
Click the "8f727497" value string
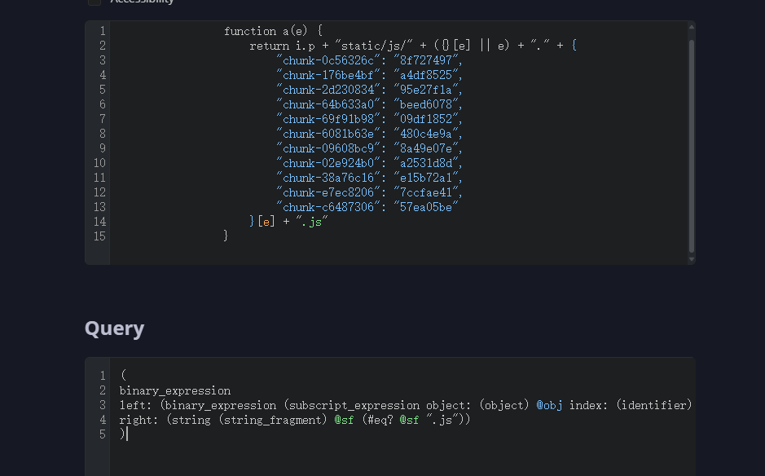[426, 60]
